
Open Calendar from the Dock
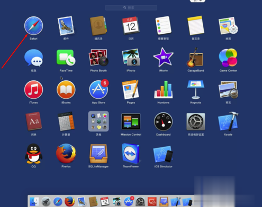pyautogui.click(x=105, y=201)
